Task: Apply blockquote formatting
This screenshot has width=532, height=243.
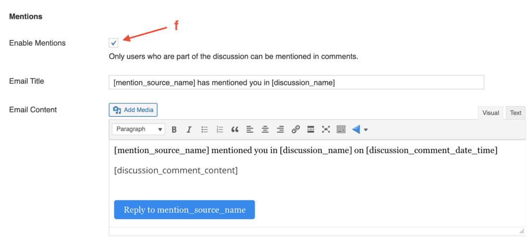Action: [x=235, y=130]
